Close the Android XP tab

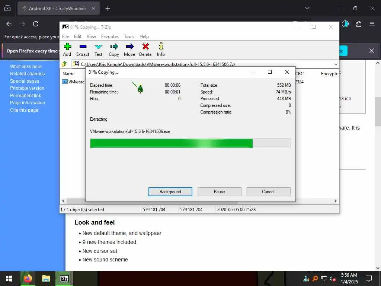(x=93, y=8)
